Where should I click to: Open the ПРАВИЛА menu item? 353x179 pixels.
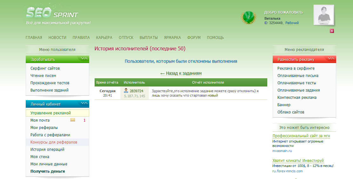pyautogui.click(x=81, y=37)
